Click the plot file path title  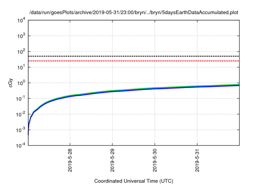[x=134, y=13]
